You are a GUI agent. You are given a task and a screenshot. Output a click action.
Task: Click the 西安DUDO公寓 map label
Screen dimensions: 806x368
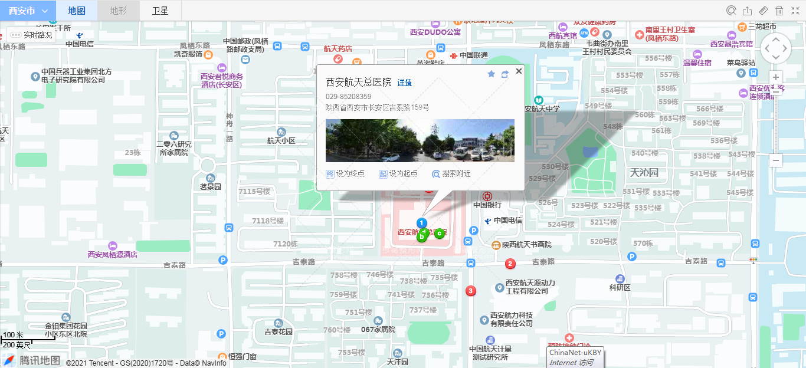435,32
